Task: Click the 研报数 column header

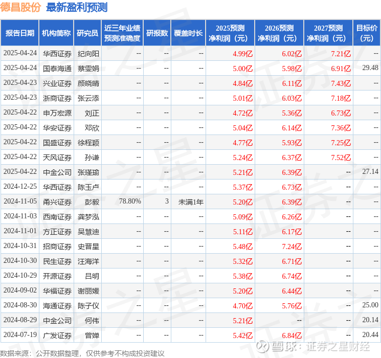Action: click(157, 33)
